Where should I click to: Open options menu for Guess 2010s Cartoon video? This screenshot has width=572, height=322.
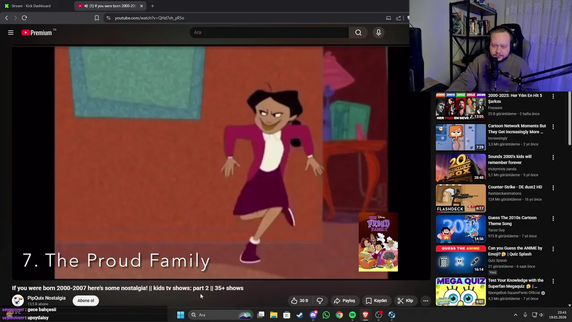(x=553, y=218)
